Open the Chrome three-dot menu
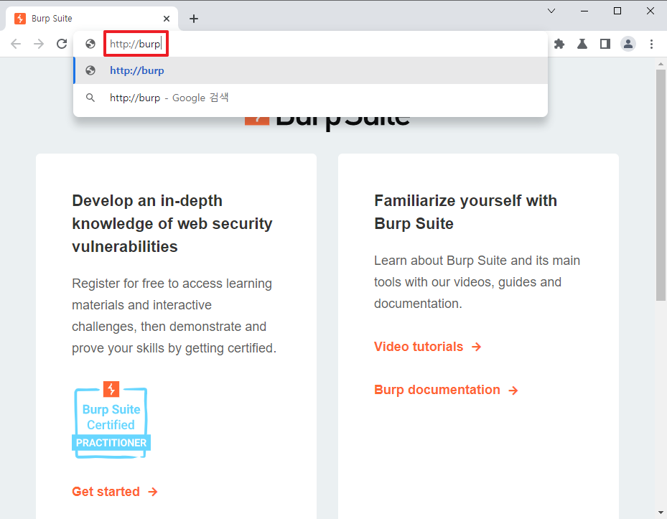Screen dimensions: 667x519 [651, 44]
